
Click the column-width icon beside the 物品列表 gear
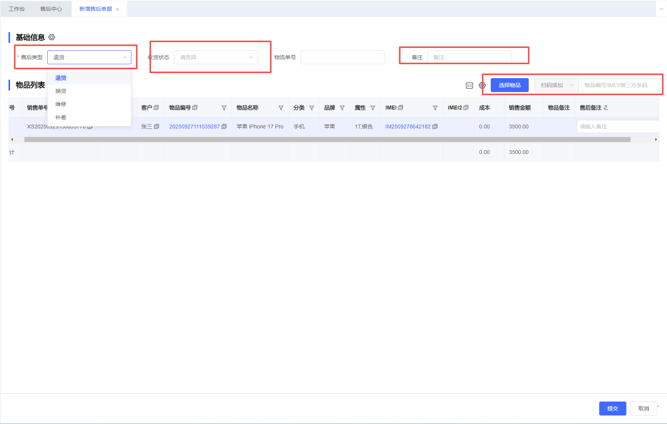click(x=469, y=85)
